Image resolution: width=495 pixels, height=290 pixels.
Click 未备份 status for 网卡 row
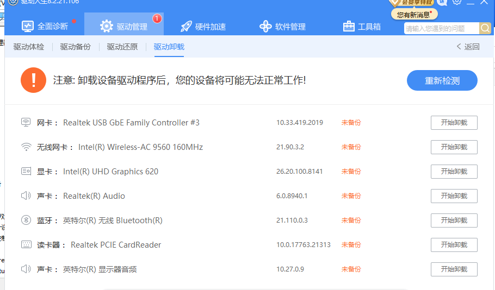[x=351, y=123]
